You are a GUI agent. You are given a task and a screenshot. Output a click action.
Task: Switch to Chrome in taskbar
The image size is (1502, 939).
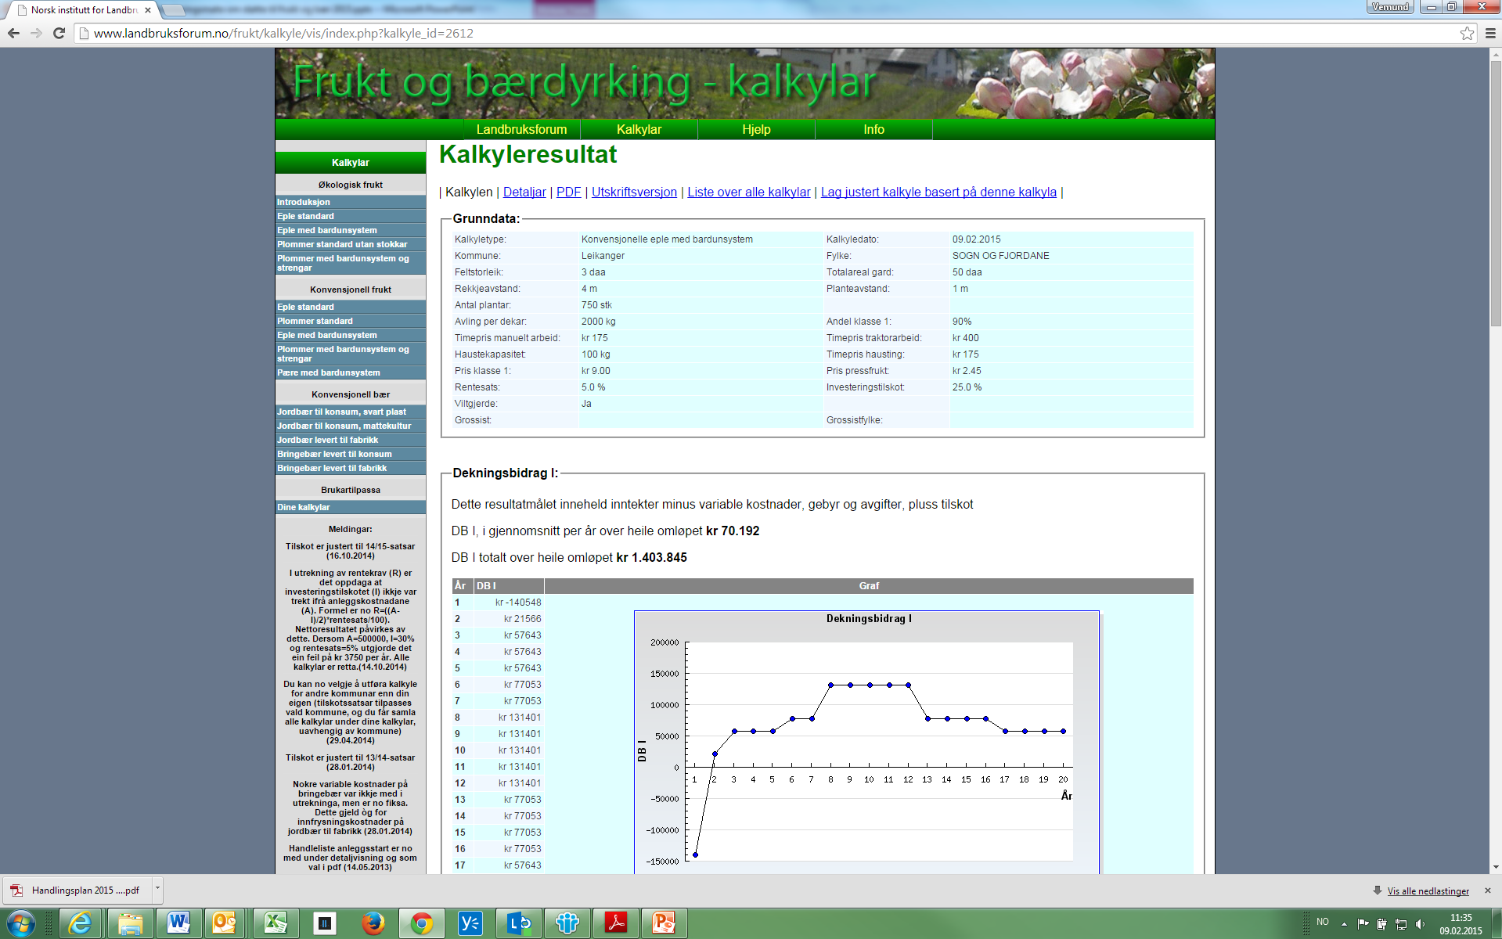click(x=421, y=923)
